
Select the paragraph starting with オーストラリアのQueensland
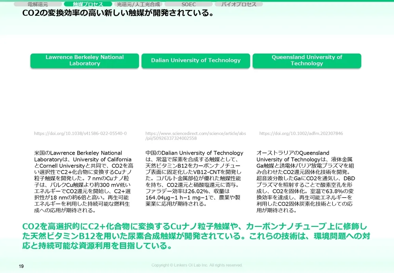coord(305,181)
